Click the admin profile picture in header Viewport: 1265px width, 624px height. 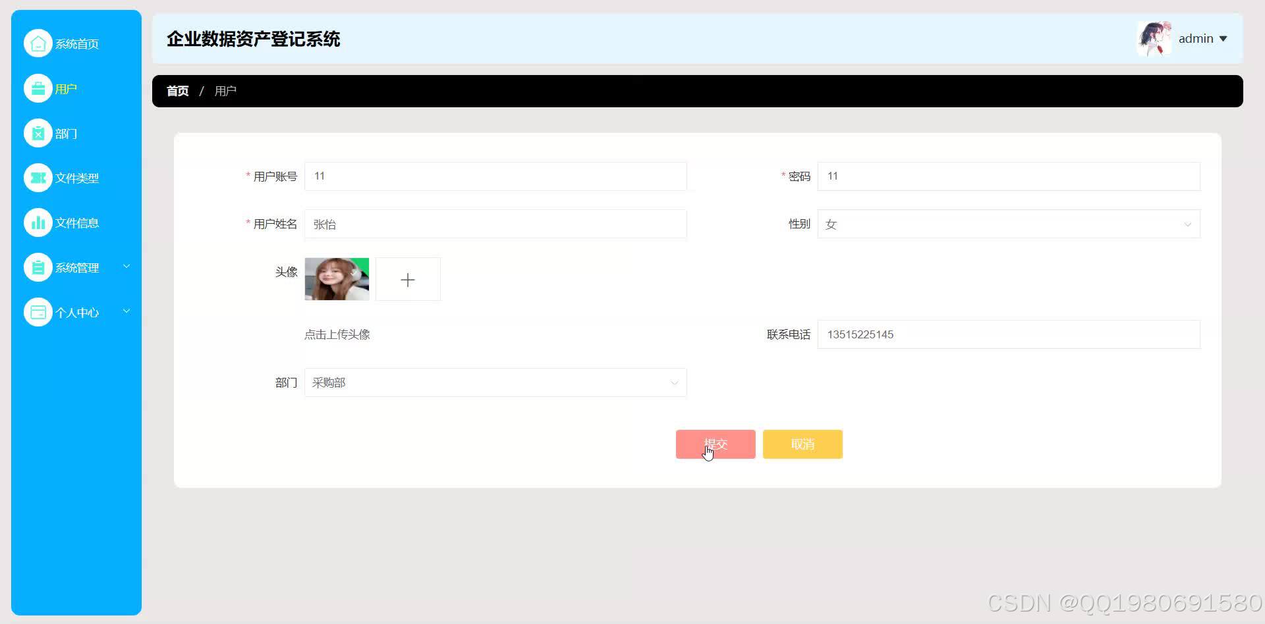[x=1154, y=38]
